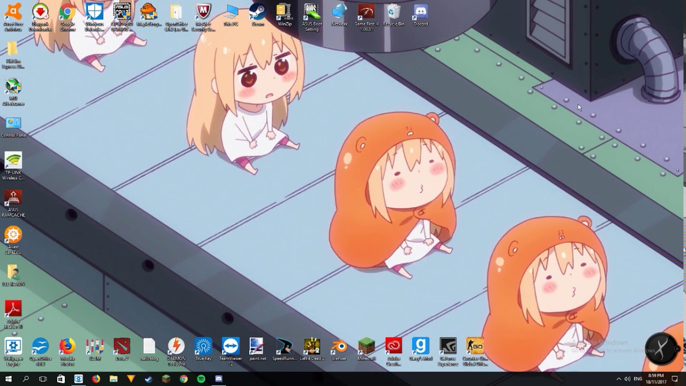Open Minecraft from the taskbar

(166, 378)
